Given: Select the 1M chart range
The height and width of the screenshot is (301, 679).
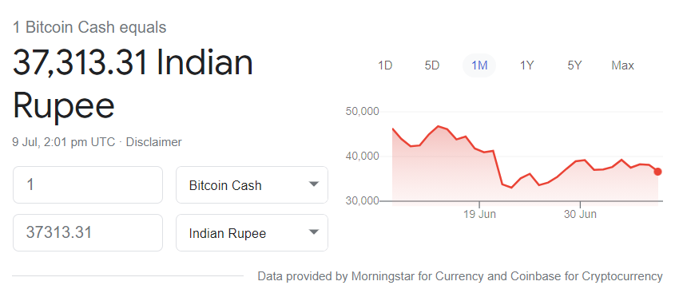Looking at the screenshot, I should pyautogui.click(x=479, y=65).
